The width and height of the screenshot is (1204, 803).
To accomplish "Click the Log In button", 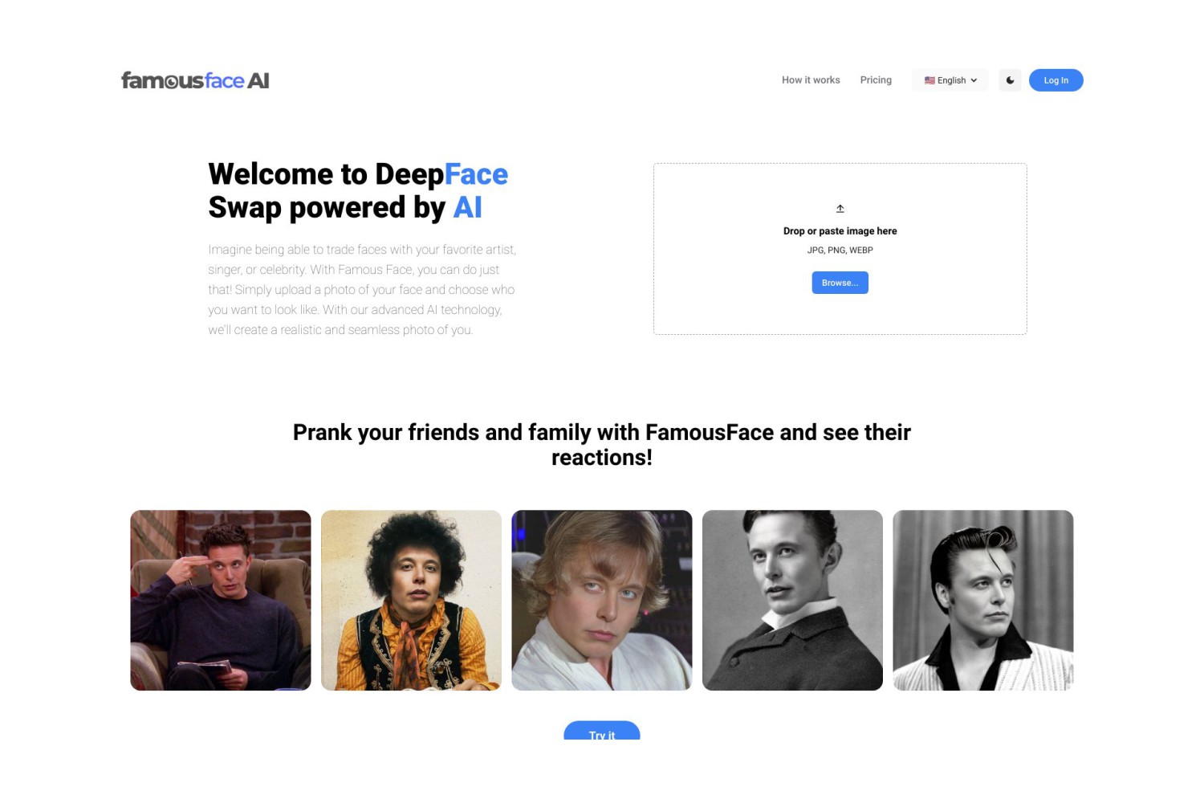I will point(1056,80).
